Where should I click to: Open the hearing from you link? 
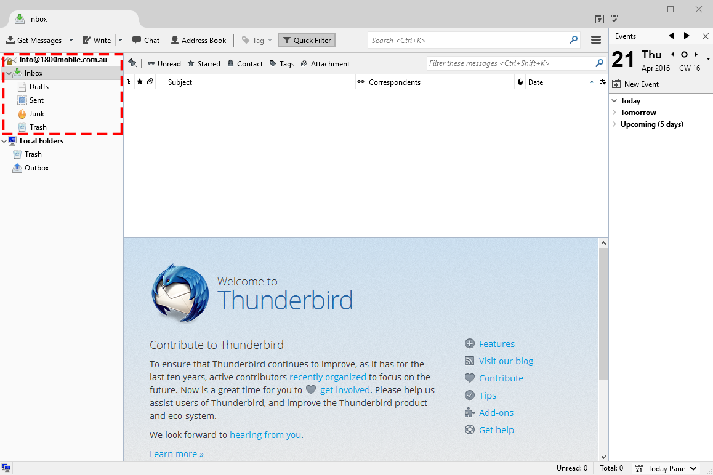tap(265, 435)
